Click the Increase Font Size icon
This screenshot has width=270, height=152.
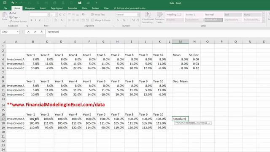pos(60,15)
